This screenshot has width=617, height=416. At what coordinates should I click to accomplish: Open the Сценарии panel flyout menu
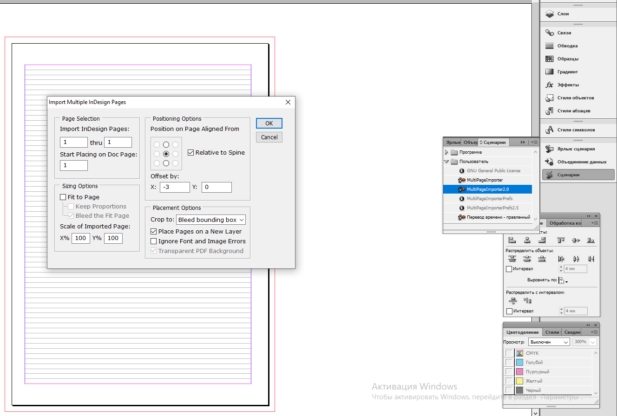coord(534,143)
